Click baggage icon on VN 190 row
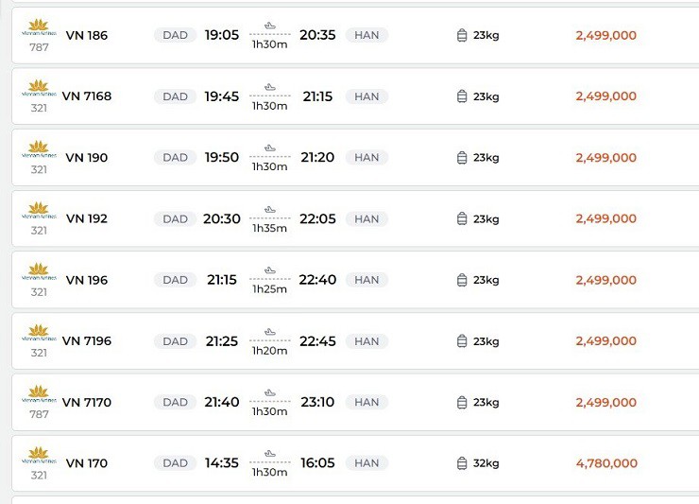Image resolution: width=699 pixels, height=504 pixels. click(462, 158)
